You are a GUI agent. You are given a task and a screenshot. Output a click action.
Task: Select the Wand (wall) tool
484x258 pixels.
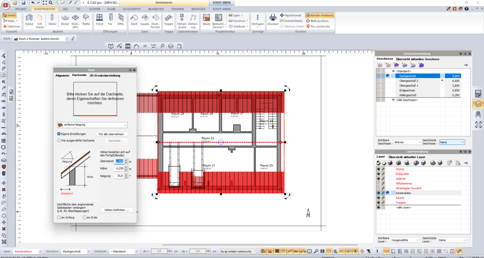click(x=29, y=21)
